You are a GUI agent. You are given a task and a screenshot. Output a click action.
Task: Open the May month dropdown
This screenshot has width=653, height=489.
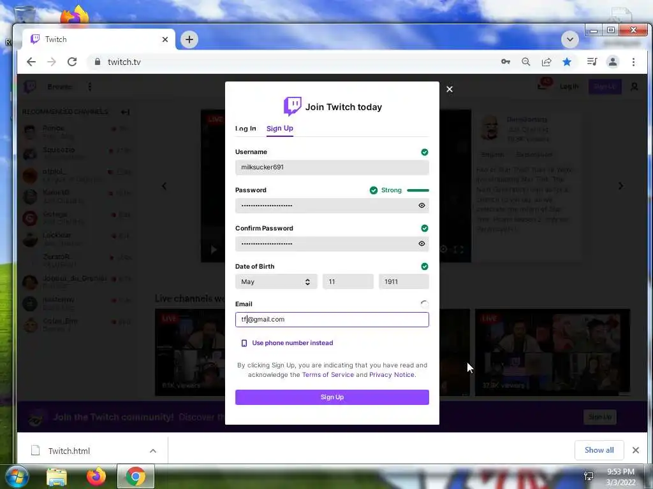pos(276,281)
